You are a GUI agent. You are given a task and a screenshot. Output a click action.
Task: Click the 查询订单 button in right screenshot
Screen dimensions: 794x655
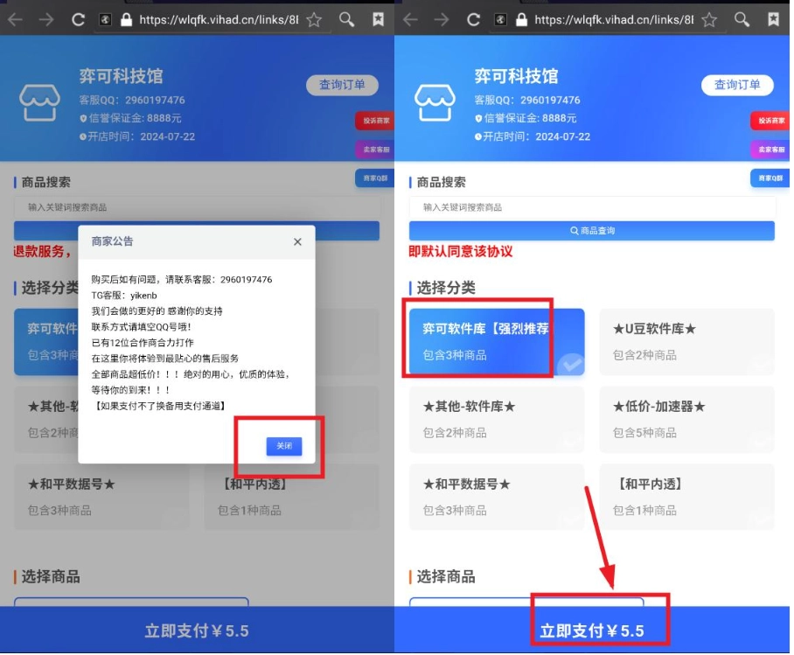click(x=737, y=85)
